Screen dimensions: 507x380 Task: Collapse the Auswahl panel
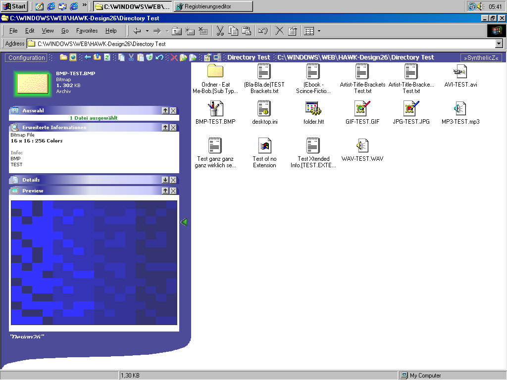tap(165, 111)
